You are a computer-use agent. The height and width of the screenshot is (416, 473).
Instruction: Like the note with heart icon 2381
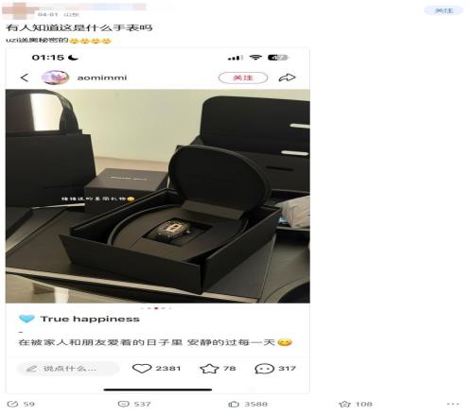coord(156,369)
